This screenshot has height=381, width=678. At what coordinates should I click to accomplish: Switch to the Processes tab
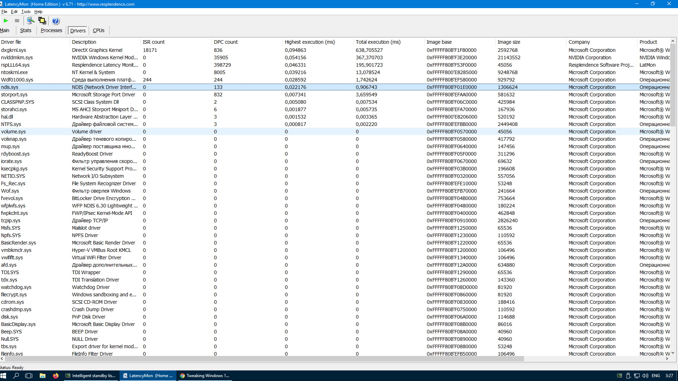[51, 30]
